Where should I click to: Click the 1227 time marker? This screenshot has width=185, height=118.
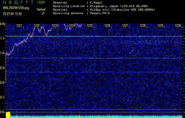125,26
